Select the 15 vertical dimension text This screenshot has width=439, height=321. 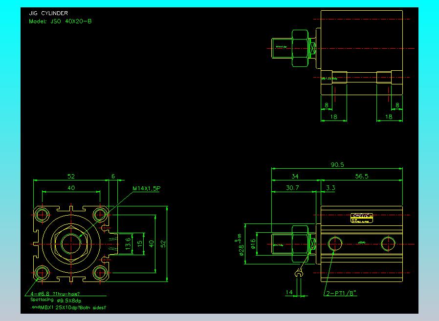(x=140, y=243)
